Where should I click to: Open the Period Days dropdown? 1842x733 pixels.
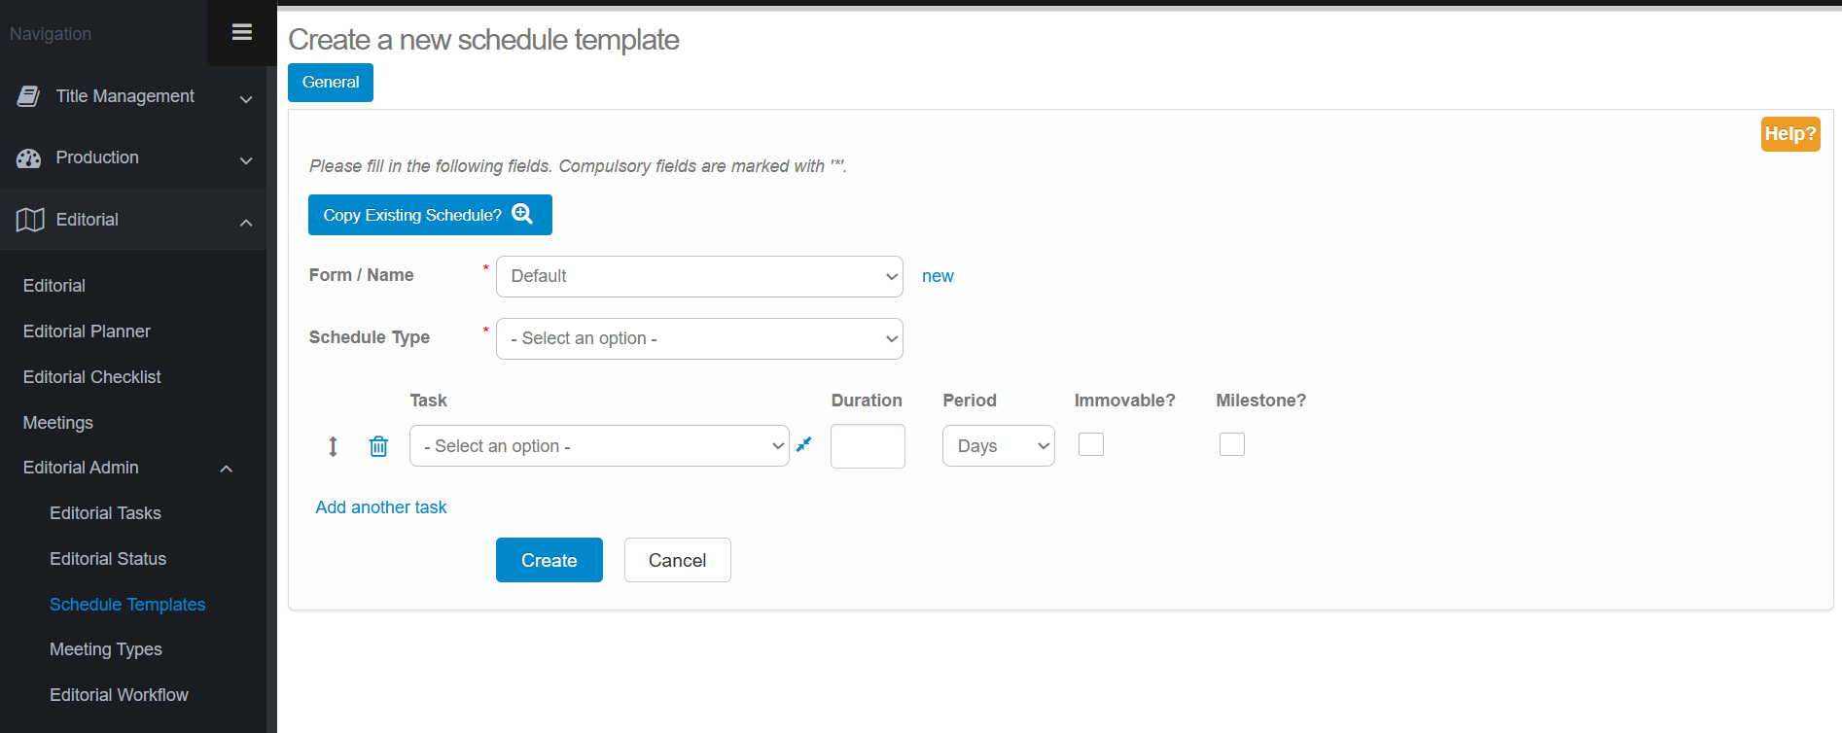tap(998, 446)
